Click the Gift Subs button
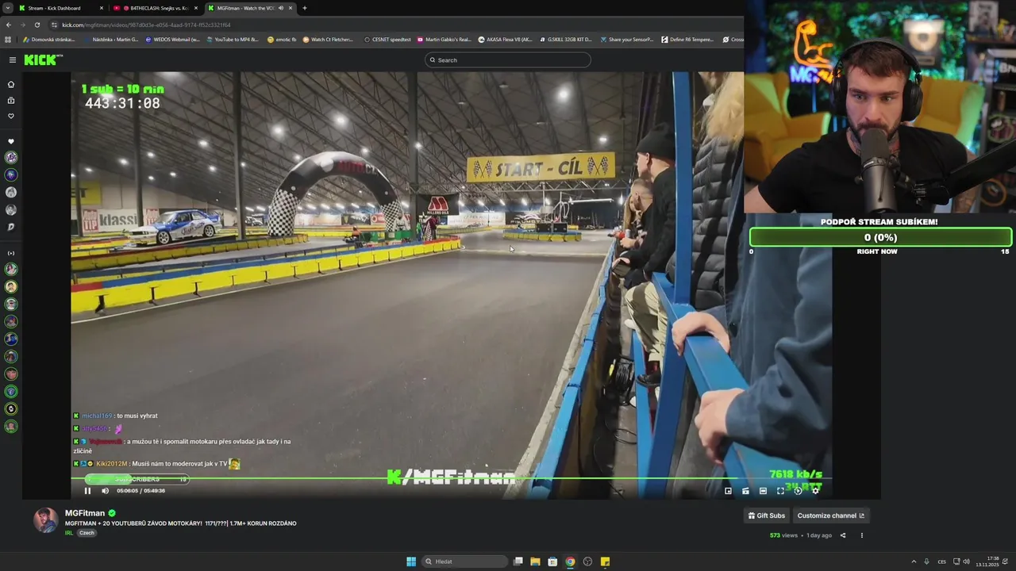The width and height of the screenshot is (1016, 571). [x=766, y=515]
